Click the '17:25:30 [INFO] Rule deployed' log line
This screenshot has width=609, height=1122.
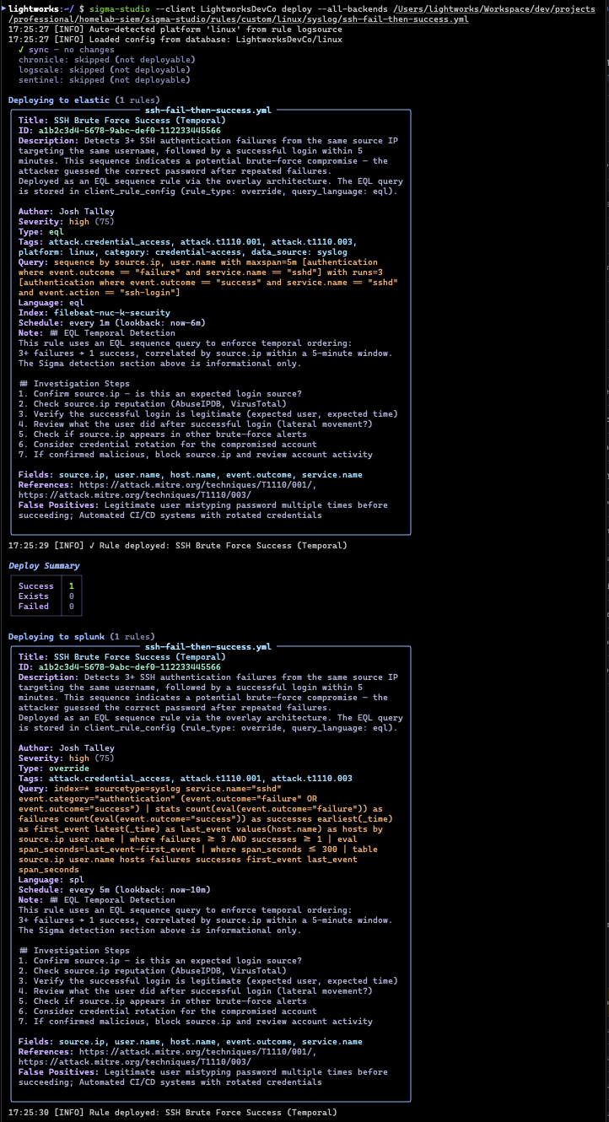172,1112
